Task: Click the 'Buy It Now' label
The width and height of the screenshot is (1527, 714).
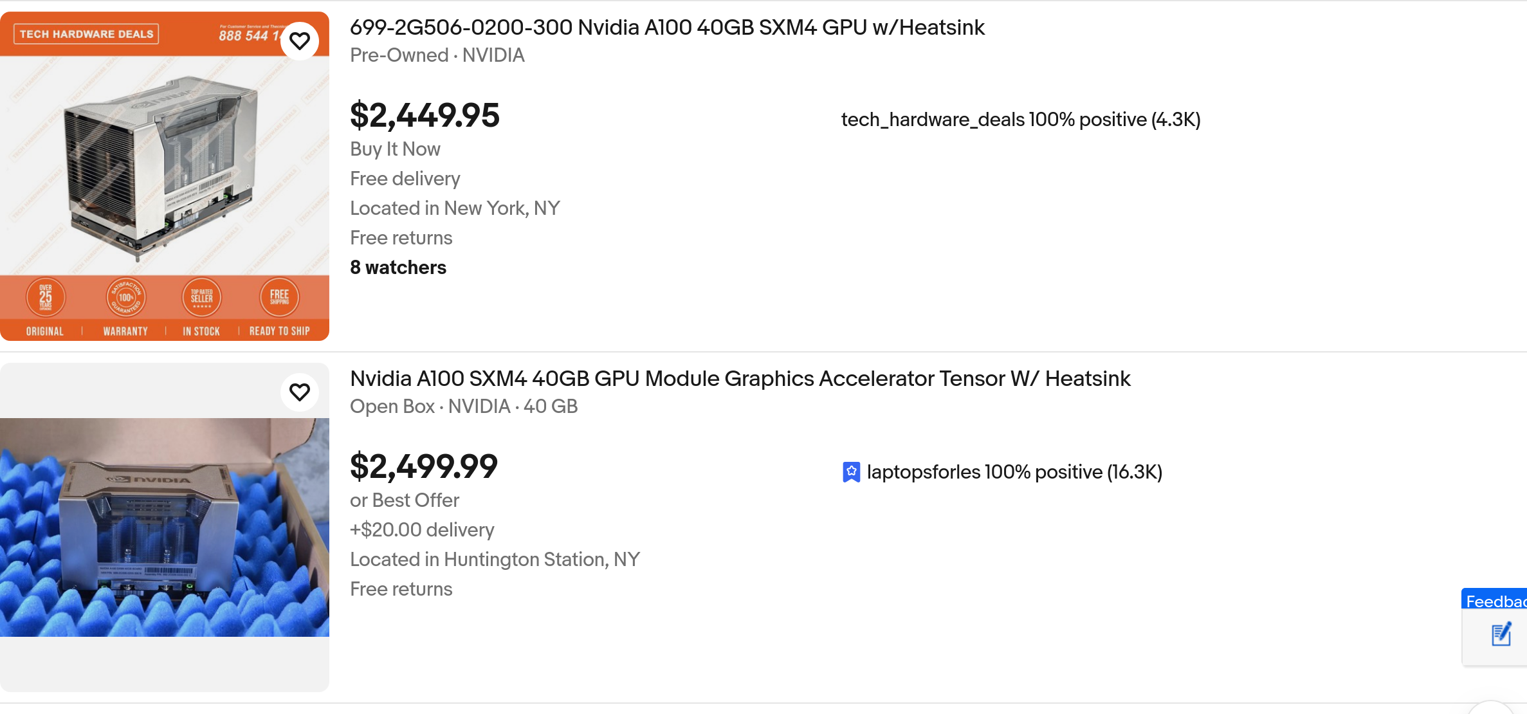Action: click(395, 149)
